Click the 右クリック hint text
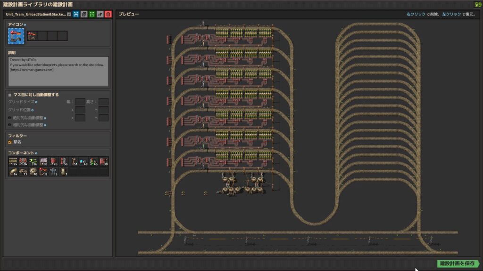483x271 pixels. 416,14
